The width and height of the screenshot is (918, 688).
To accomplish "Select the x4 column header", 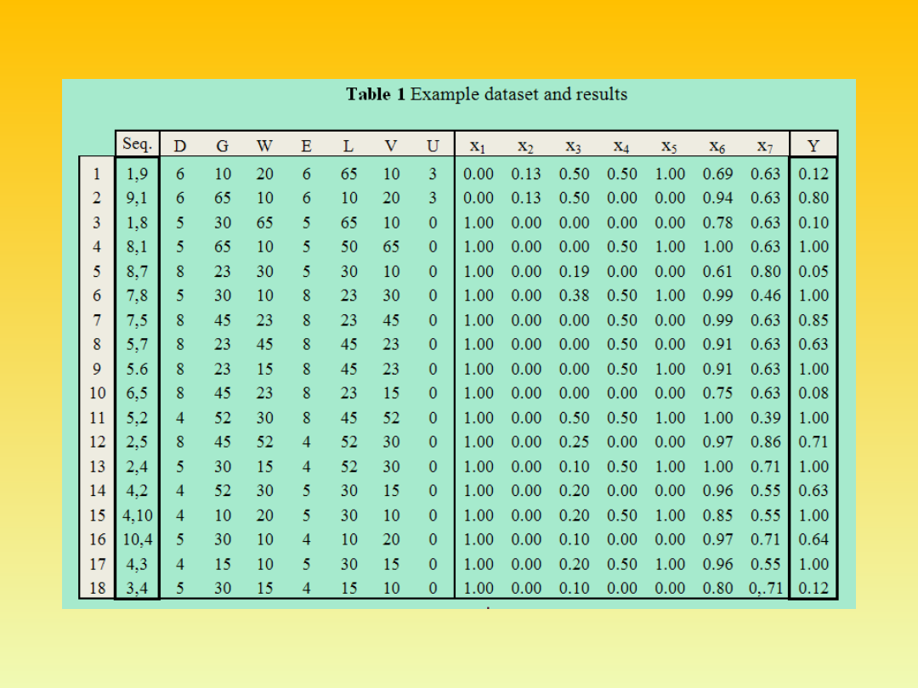I will (621, 147).
